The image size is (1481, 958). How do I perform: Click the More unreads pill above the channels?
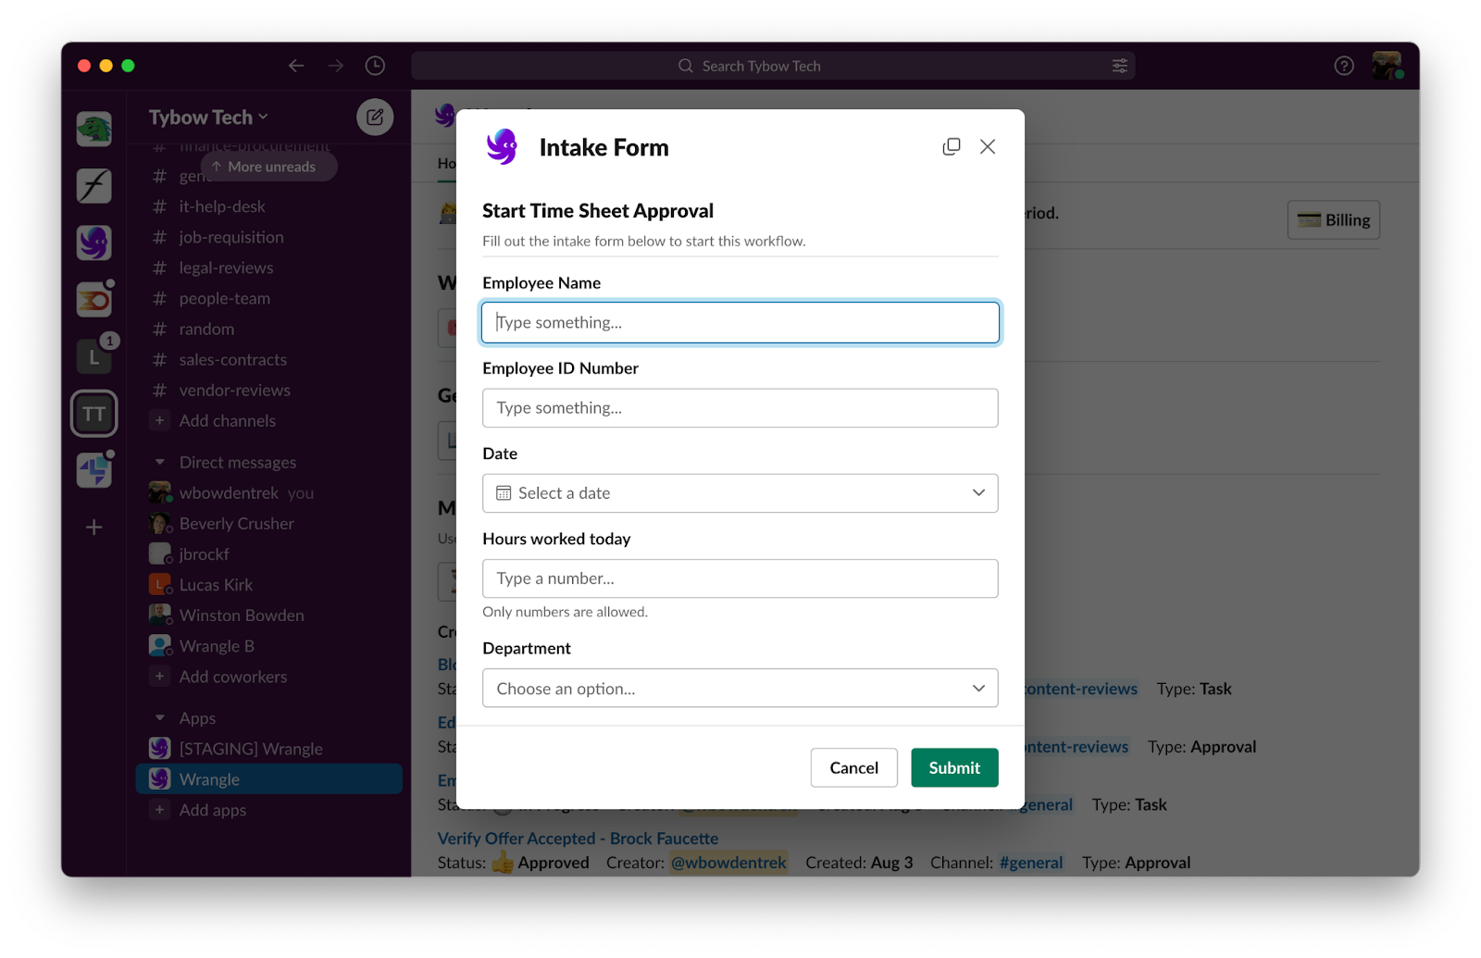pos(268,167)
